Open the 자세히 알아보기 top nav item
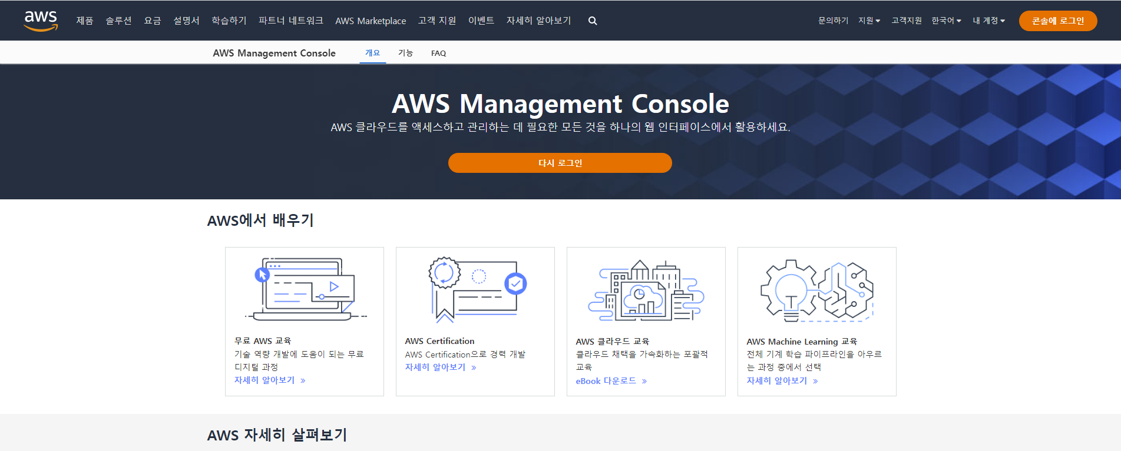Viewport: 1121px width, 451px height. point(539,21)
